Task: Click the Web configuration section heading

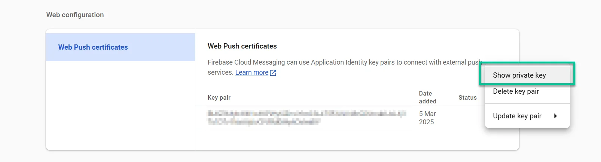Action: pyautogui.click(x=75, y=15)
